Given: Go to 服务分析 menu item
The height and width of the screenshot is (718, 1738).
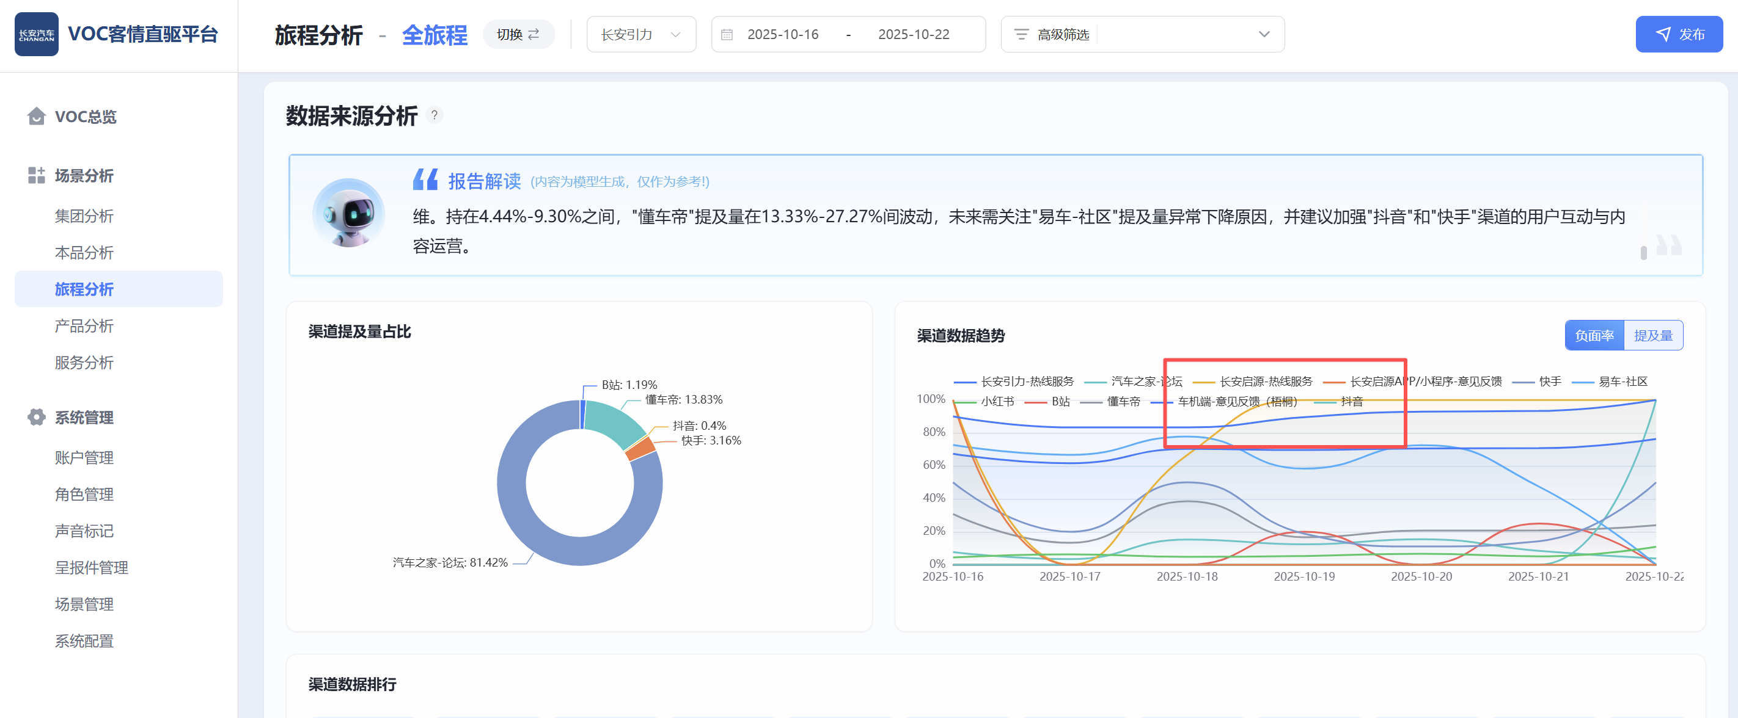Looking at the screenshot, I should coord(84,363).
